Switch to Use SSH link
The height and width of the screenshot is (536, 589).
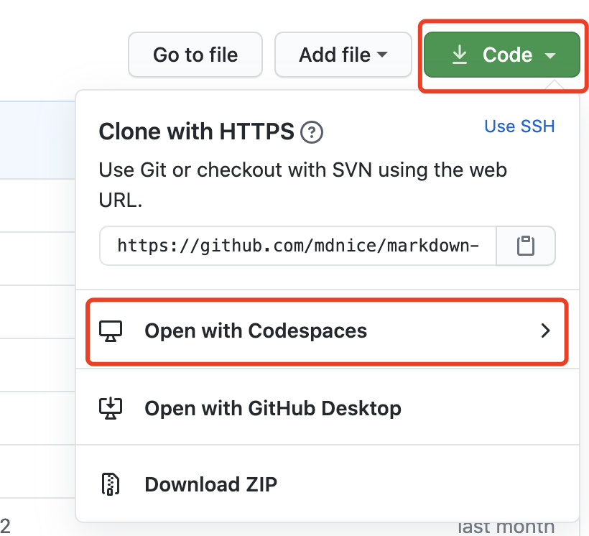(x=519, y=126)
